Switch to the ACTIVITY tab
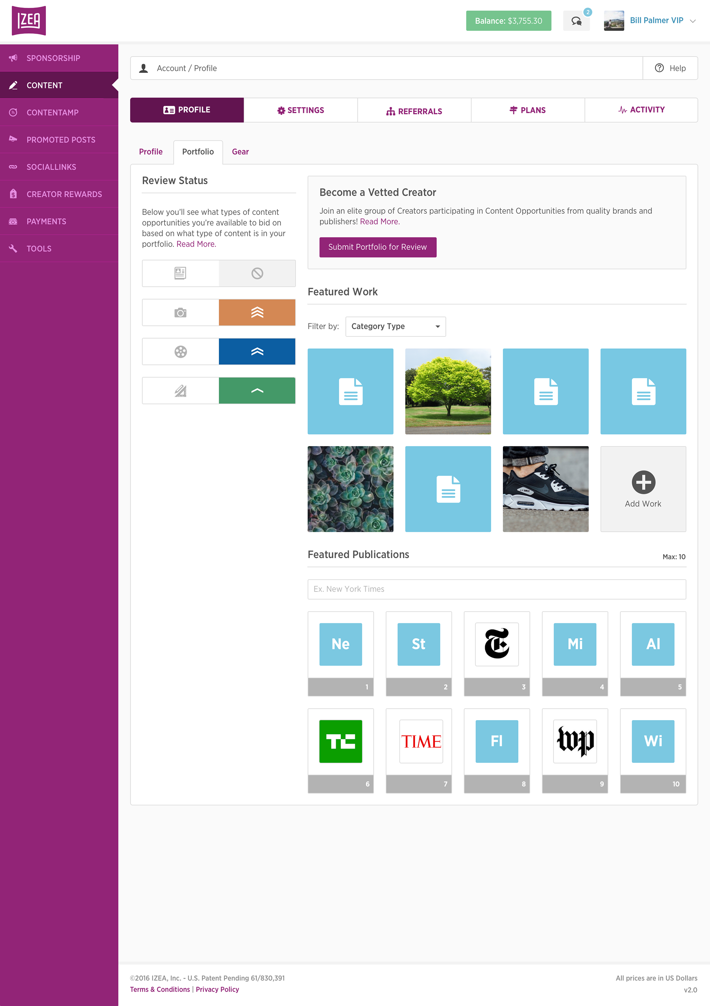Image resolution: width=710 pixels, height=1006 pixels. tap(641, 110)
